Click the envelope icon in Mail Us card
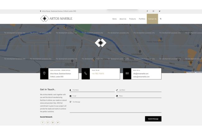 127,74
